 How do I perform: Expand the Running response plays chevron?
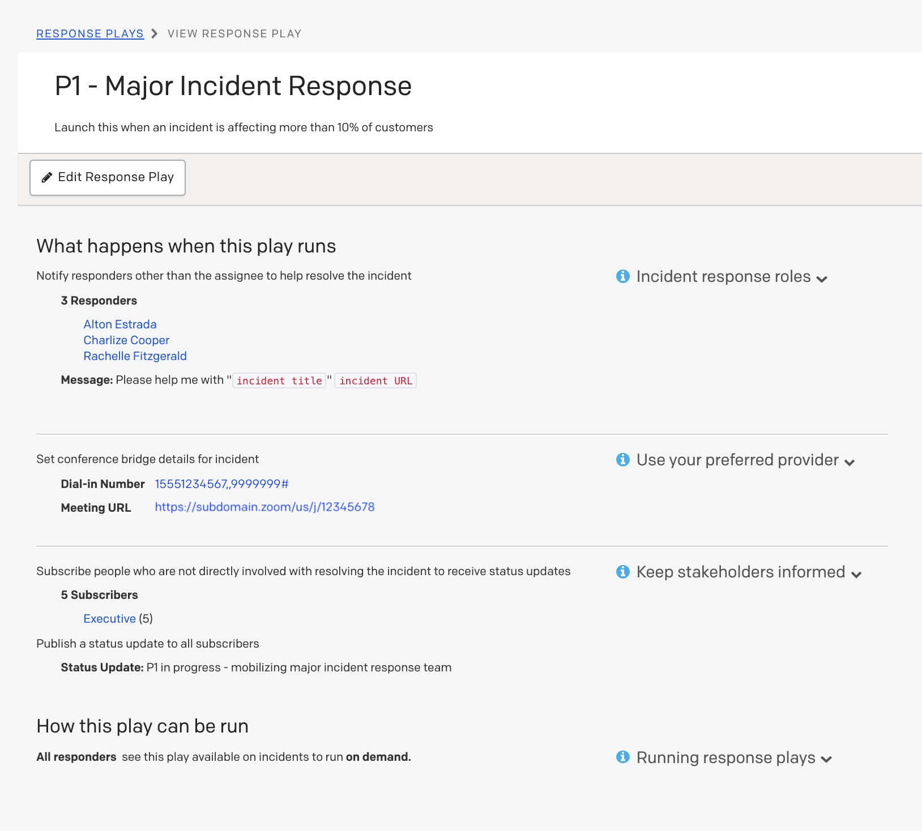pyautogui.click(x=826, y=760)
